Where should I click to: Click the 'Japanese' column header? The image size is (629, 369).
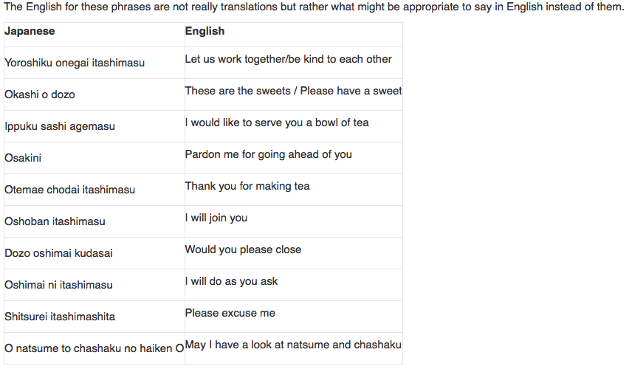coord(30,31)
